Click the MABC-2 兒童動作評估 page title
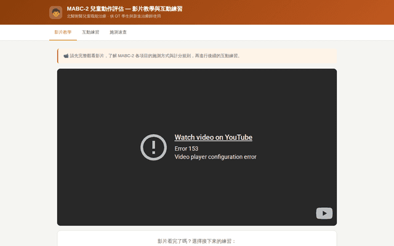 click(x=124, y=9)
